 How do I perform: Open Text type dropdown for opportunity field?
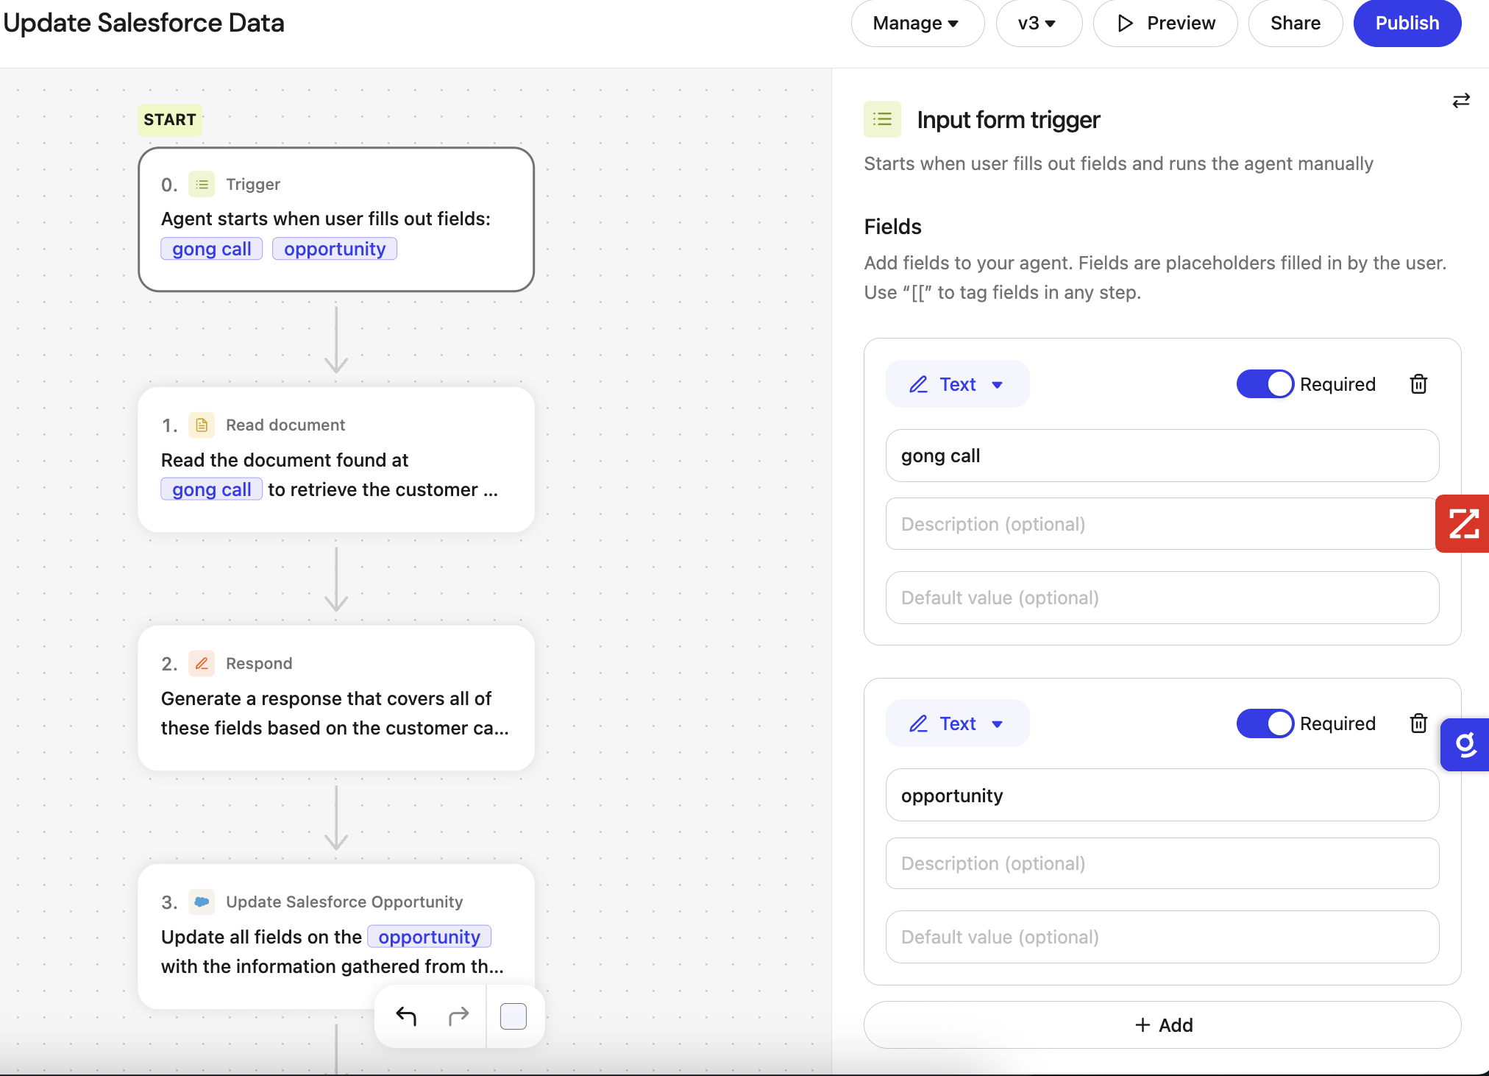click(x=957, y=723)
